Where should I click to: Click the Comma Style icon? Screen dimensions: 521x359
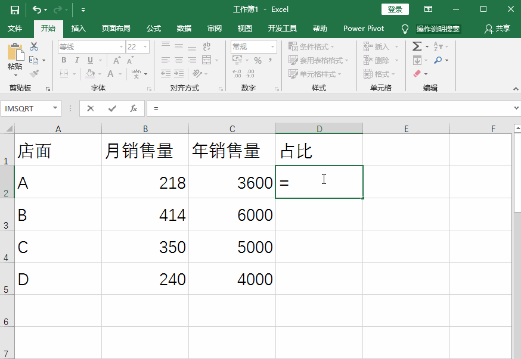[x=271, y=60]
